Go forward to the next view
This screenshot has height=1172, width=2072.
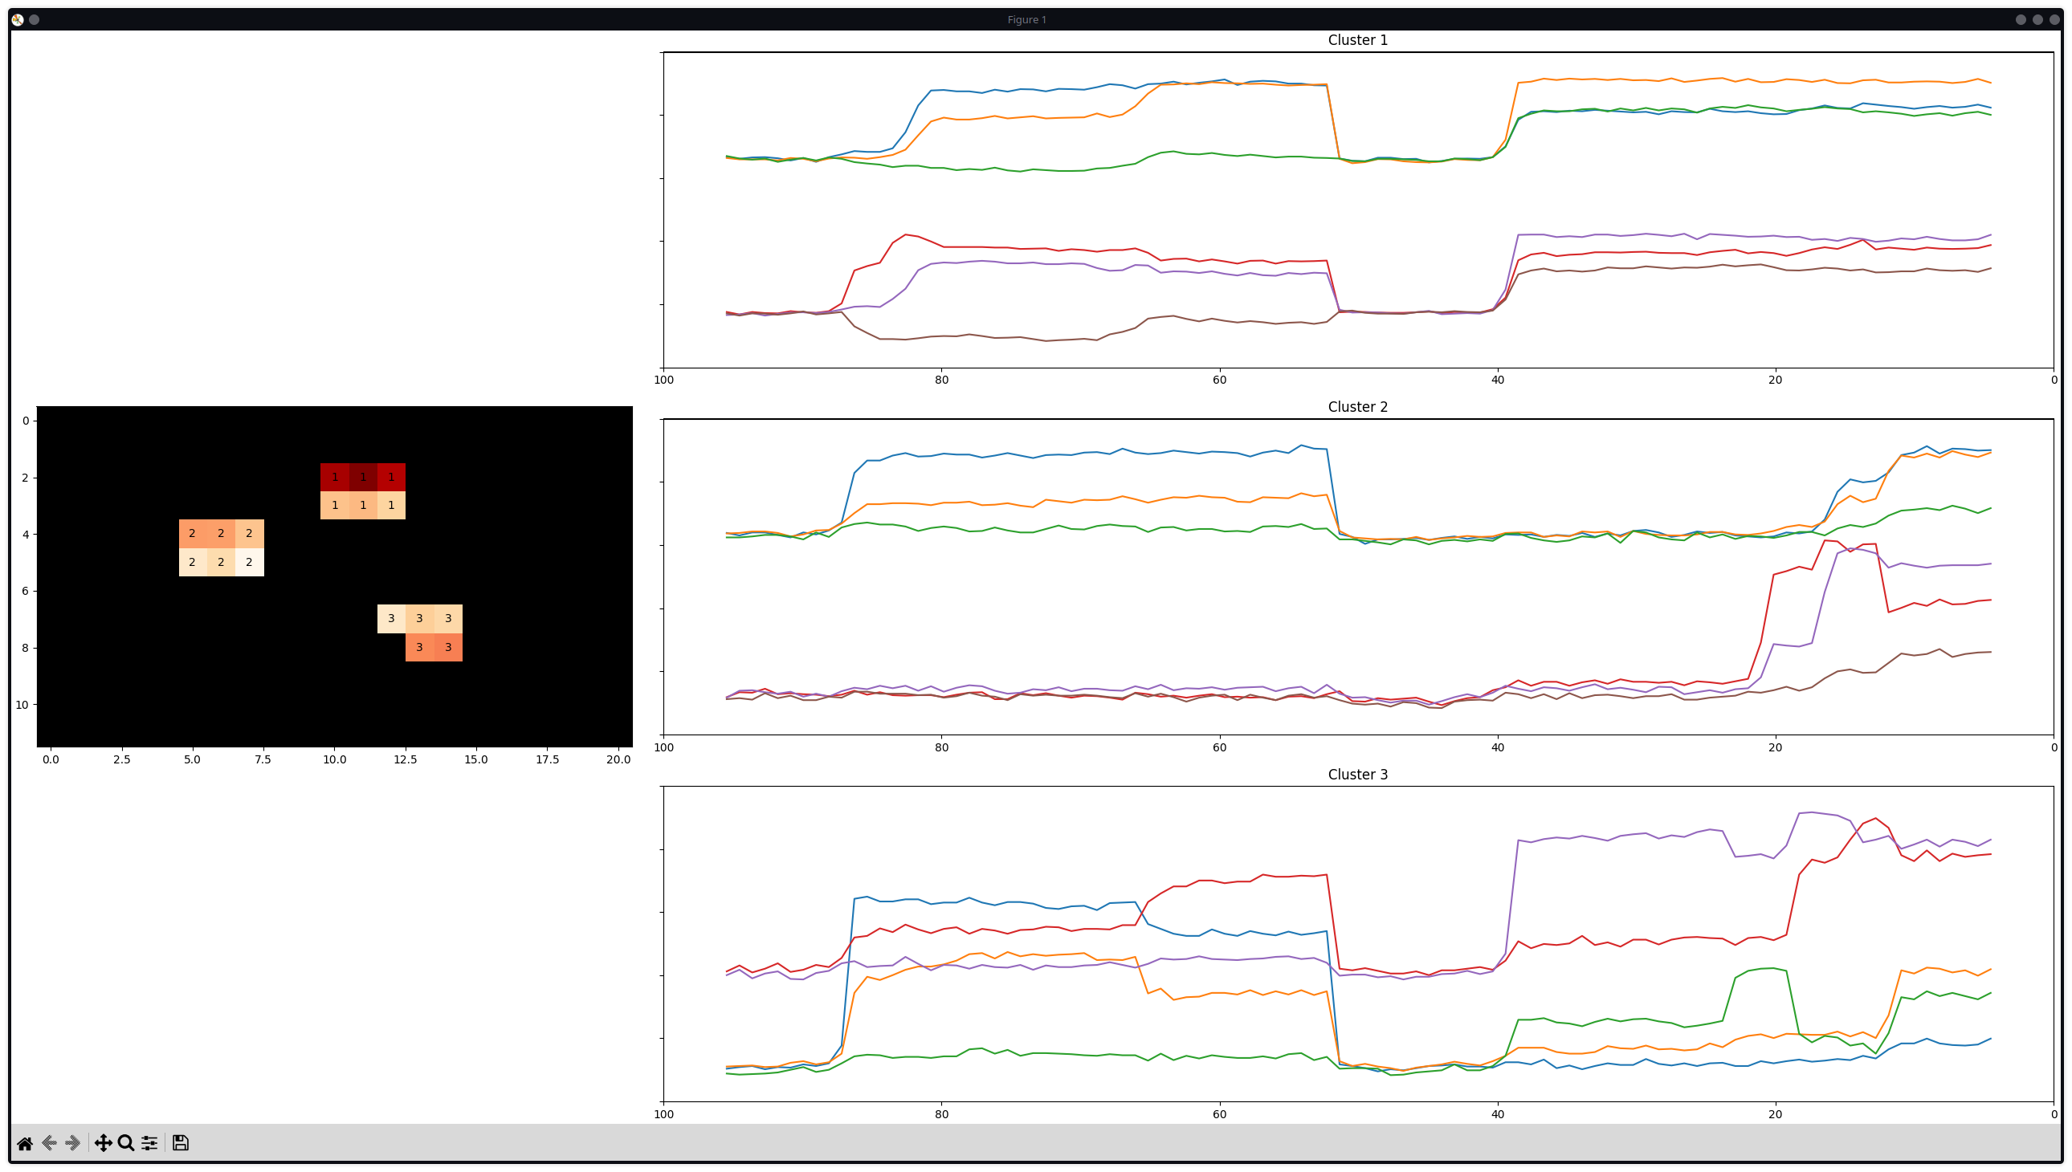click(73, 1143)
